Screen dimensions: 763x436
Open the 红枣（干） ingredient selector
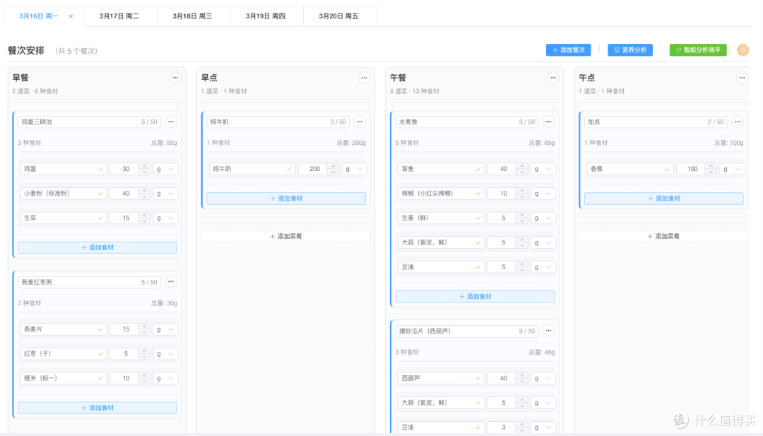[64, 354]
